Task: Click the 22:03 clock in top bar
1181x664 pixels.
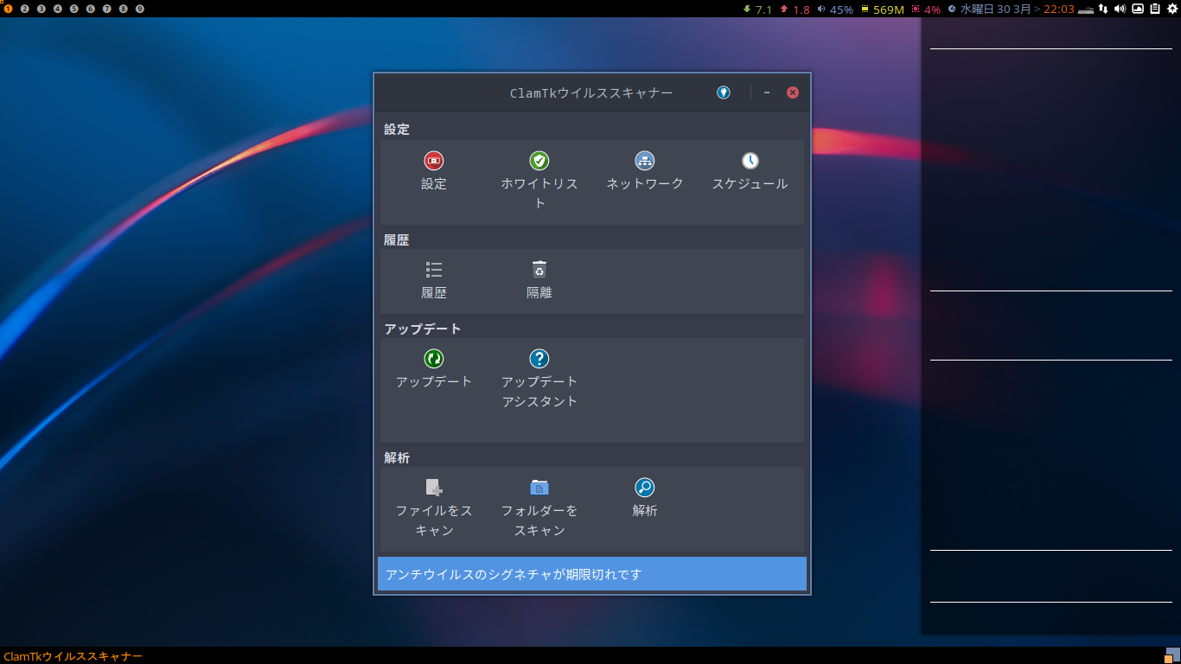Action: (x=1058, y=10)
